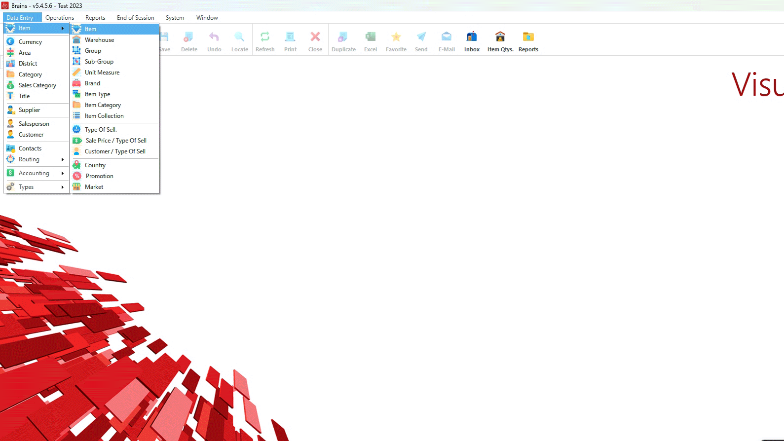Click the Accounting dollar icon
784x441 pixels.
click(10, 173)
